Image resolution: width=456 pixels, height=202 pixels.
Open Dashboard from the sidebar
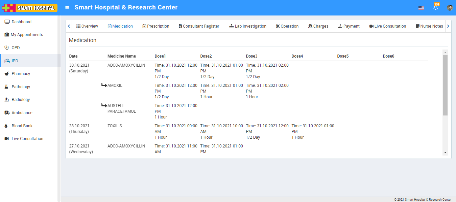[21, 22]
